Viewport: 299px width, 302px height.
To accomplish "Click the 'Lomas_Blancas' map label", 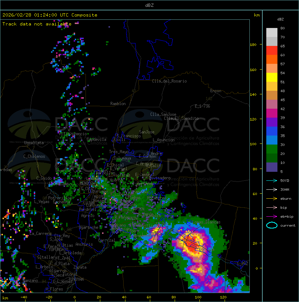I will 207,222.
